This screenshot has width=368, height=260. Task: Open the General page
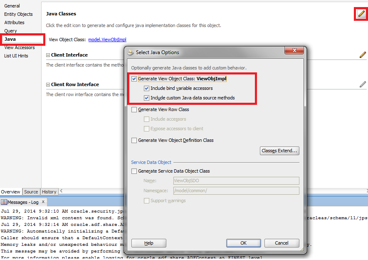click(12, 6)
